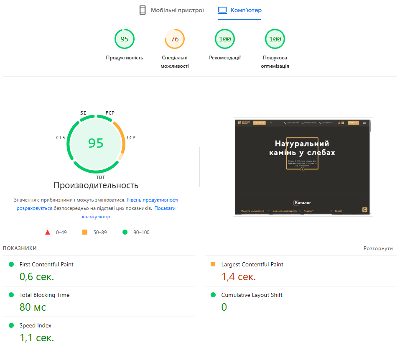The width and height of the screenshot is (400, 345).
Task: Click the orange square 50–89 legend icon
Action: coord(85,232)
